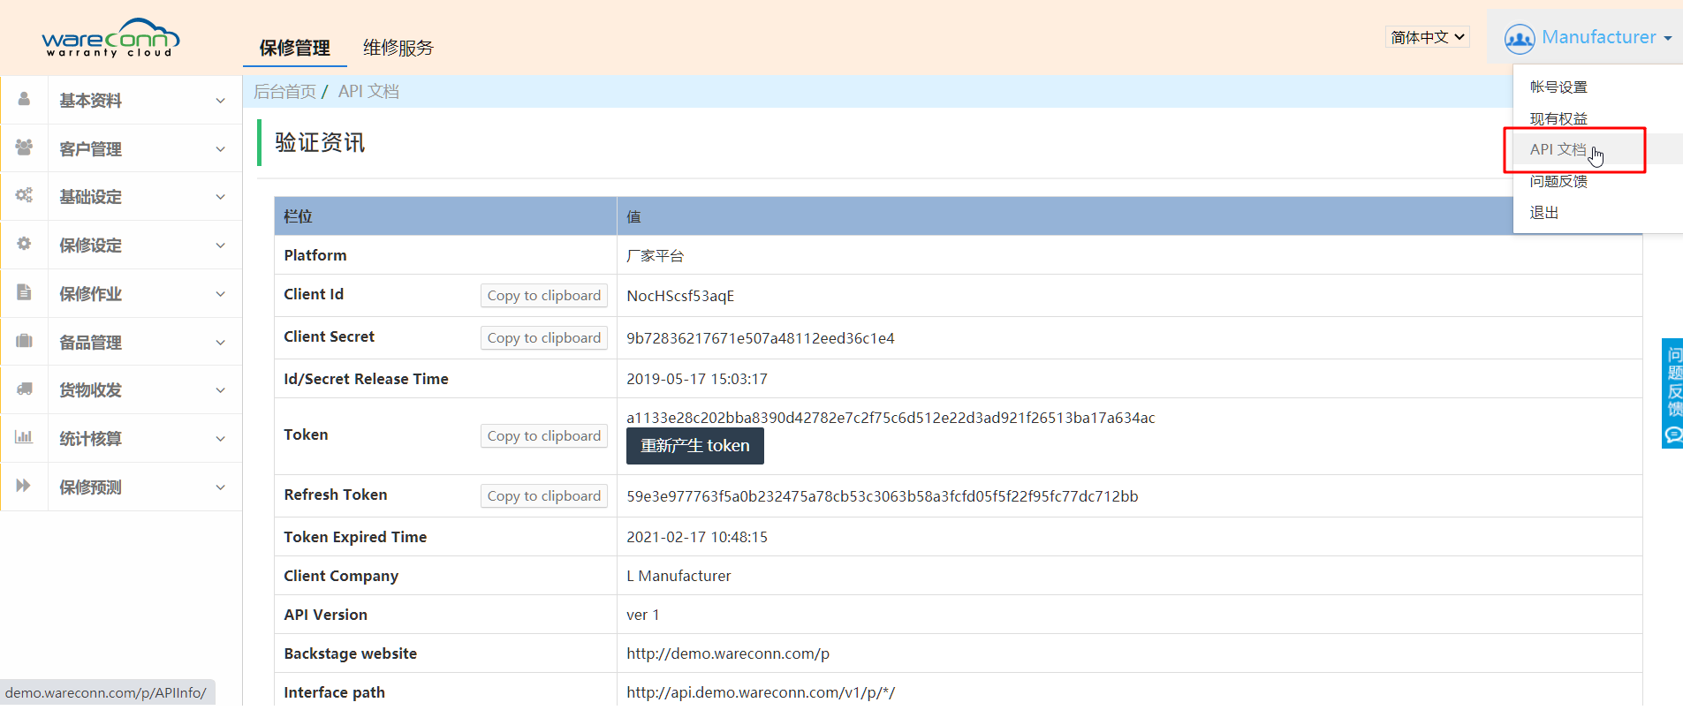Click the forward icon beside 保修预测
Viewport: 1683px width, 710px height.
coord(24,486)
